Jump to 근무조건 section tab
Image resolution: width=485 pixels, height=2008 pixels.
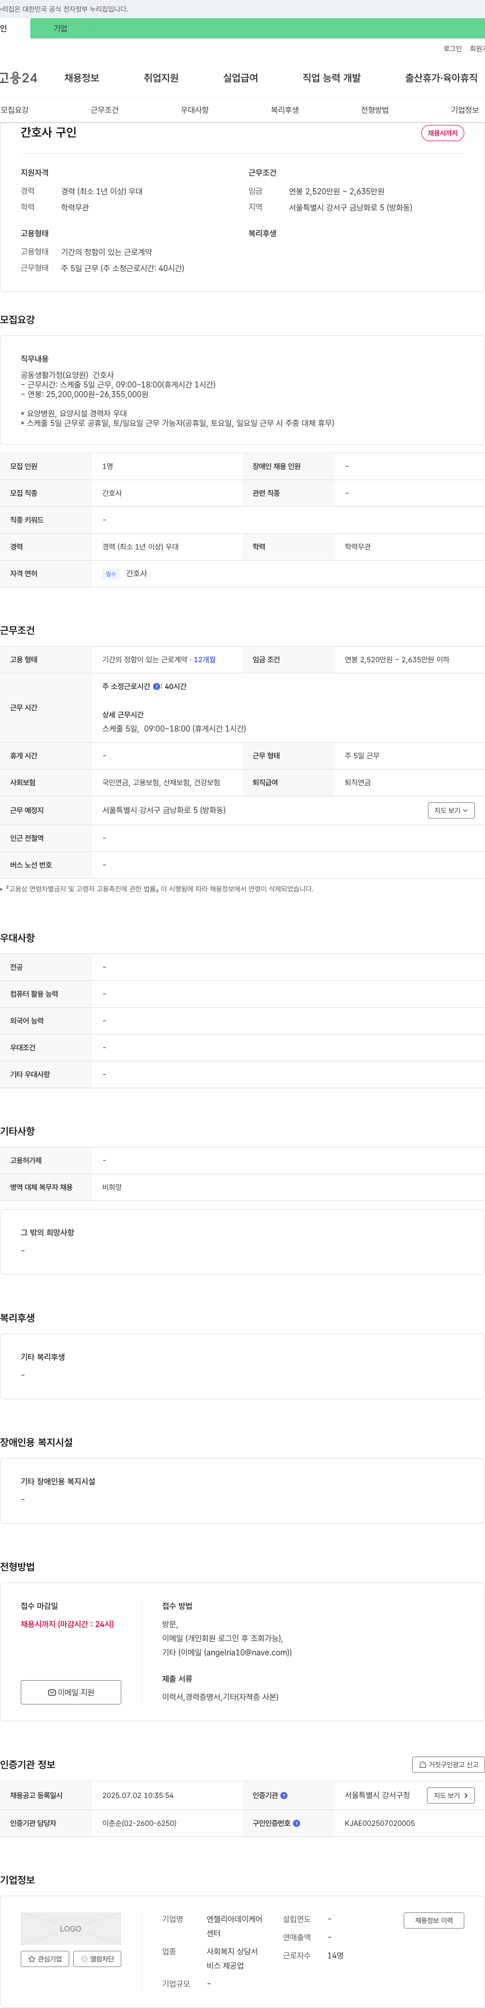point(104,110)
